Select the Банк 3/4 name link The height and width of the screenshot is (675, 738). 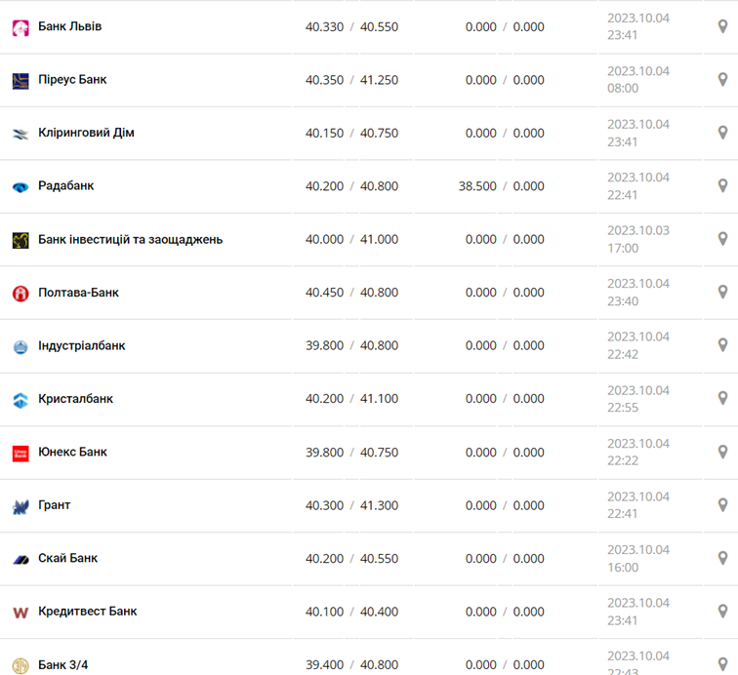62,664
